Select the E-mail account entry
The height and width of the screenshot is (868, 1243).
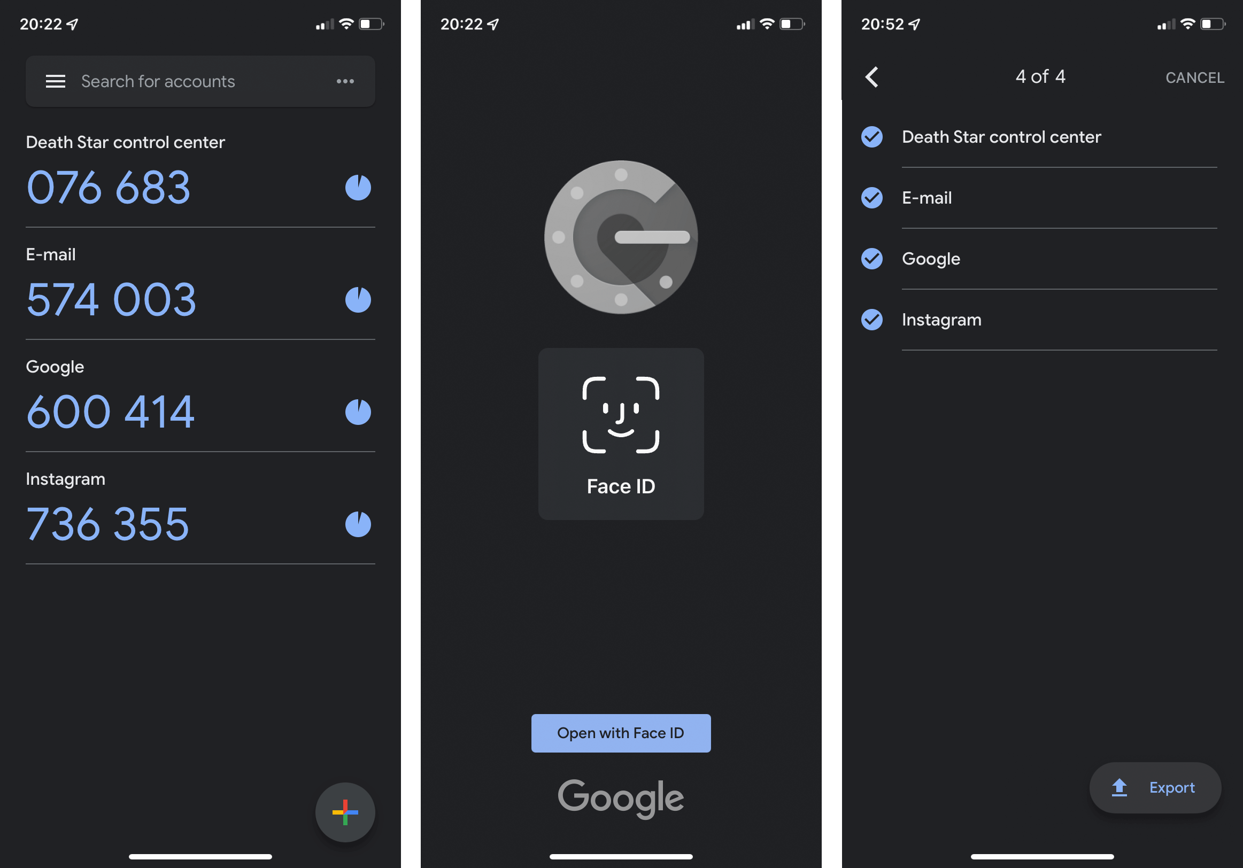pos(198,283)
